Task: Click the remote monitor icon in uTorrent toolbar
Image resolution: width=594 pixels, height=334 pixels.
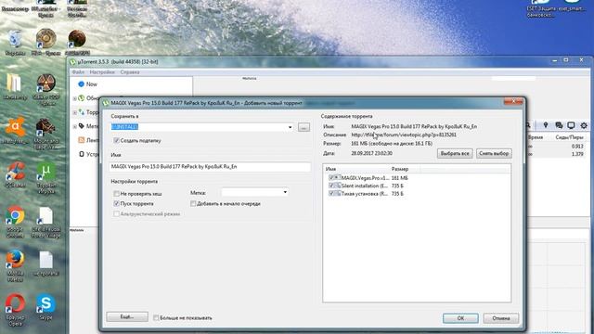Action: tap(571, 125)
